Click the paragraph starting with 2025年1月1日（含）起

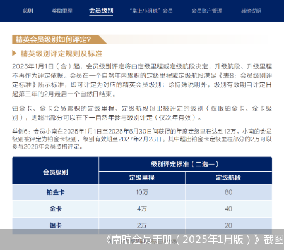coord(142,80)
